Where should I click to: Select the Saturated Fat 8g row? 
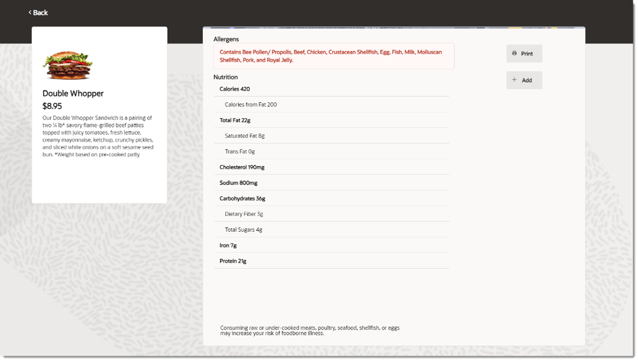point(332,135)
